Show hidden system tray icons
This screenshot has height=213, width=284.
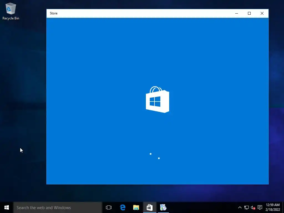click(240, 207)
